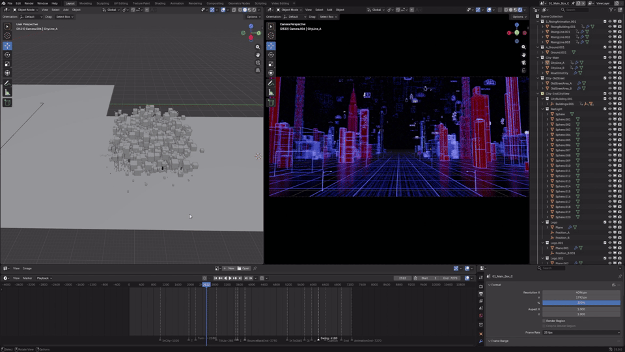Open Options in left viewport header

click(x=253, y=17)
